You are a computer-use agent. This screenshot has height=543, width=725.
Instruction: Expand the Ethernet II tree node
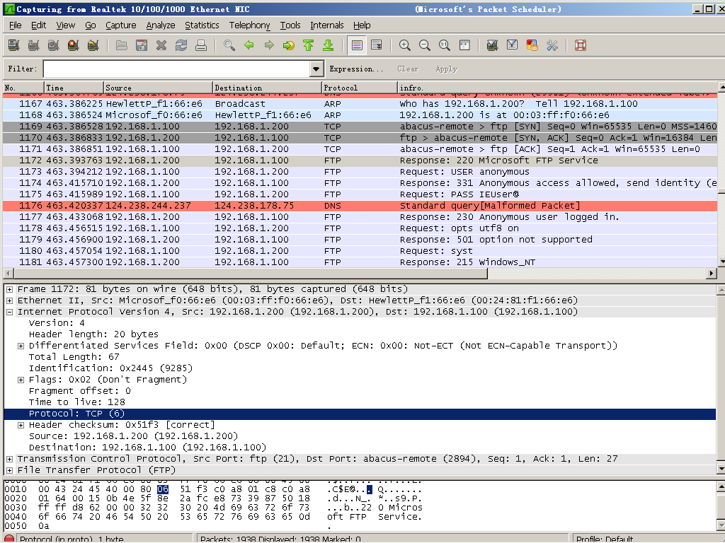coord(9,300)
